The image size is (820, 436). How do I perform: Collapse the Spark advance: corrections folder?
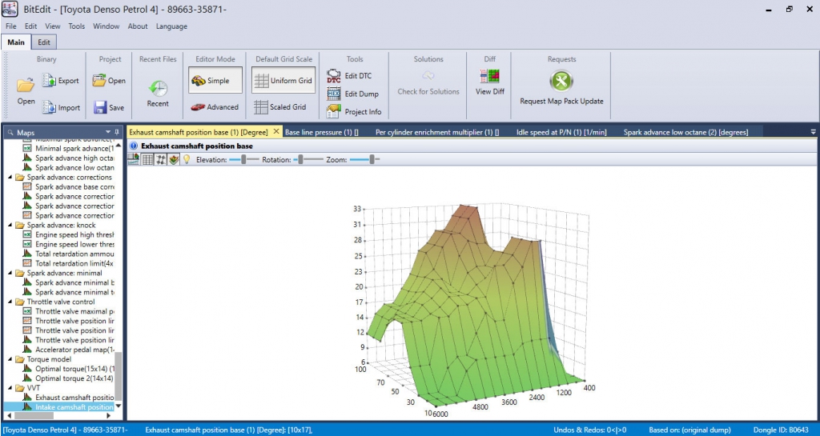pyautogui.click(x=10, y=178)
